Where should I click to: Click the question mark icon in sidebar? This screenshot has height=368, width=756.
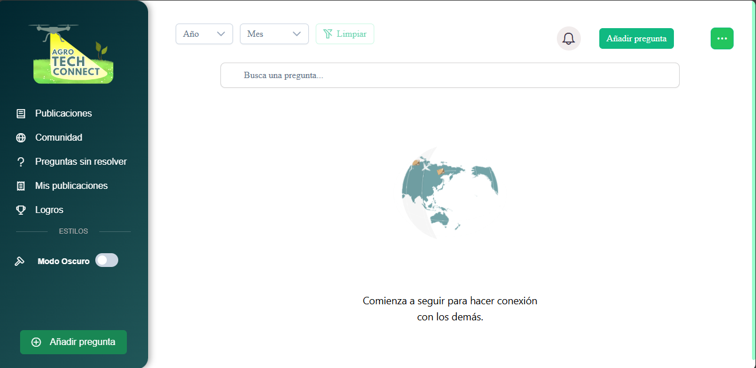pos(21,162)
